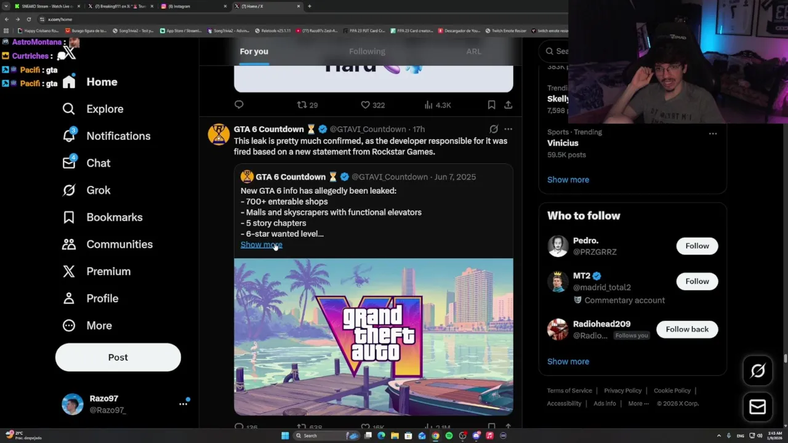The image size is (788, 443).
Task: Open floating messages envelope button
Action: pos(758,407)
